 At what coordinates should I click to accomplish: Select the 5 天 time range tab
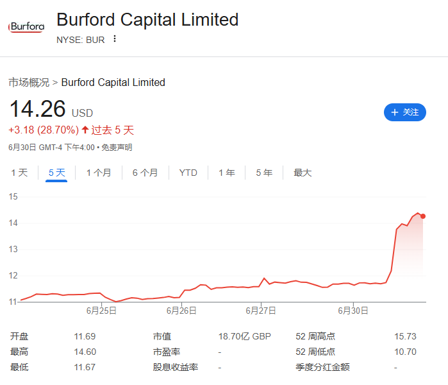coord(56,173)
